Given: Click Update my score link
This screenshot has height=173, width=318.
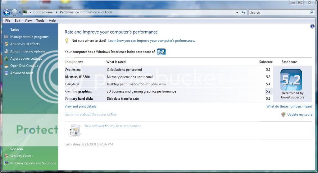Looking at the screenshot, I should [x=300, y=114].
